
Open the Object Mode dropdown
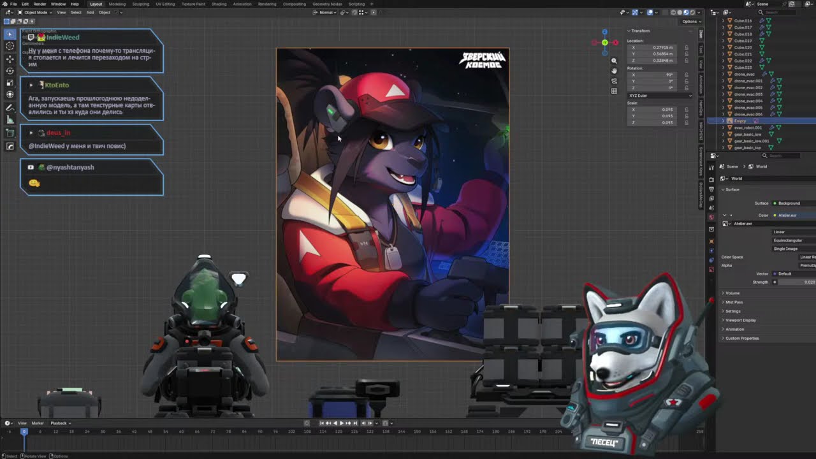tap(35, 12)
